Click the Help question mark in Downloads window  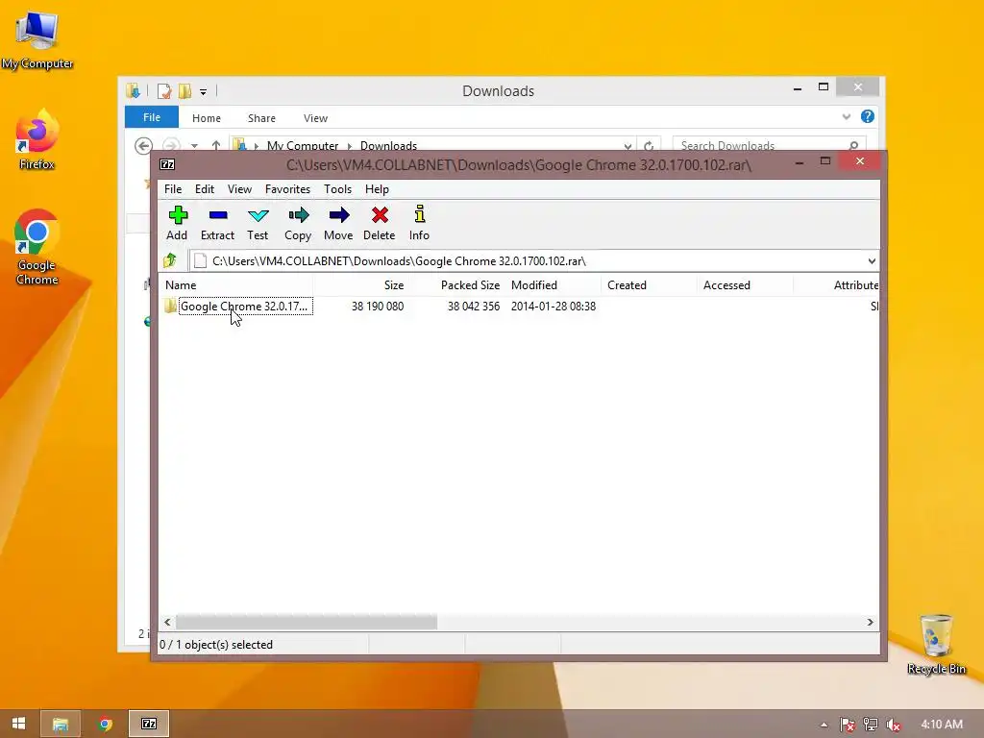click(x=868, y=116)
